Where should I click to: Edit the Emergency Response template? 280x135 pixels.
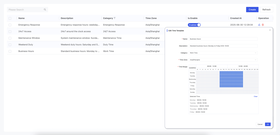click(259, 25)
